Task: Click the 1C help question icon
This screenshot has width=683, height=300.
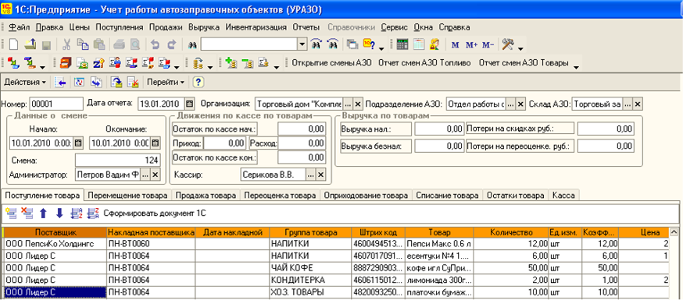Action: (369, 44)
